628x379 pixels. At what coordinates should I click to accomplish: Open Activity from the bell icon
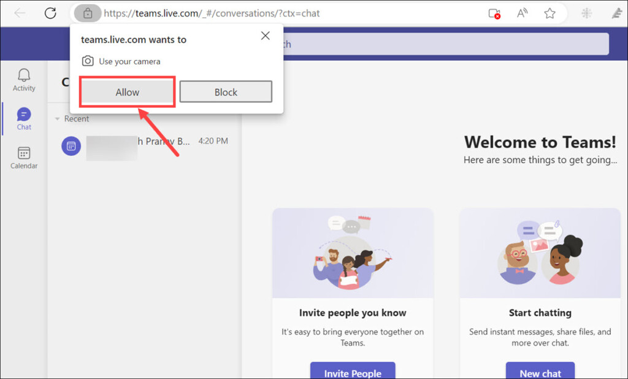24,80
